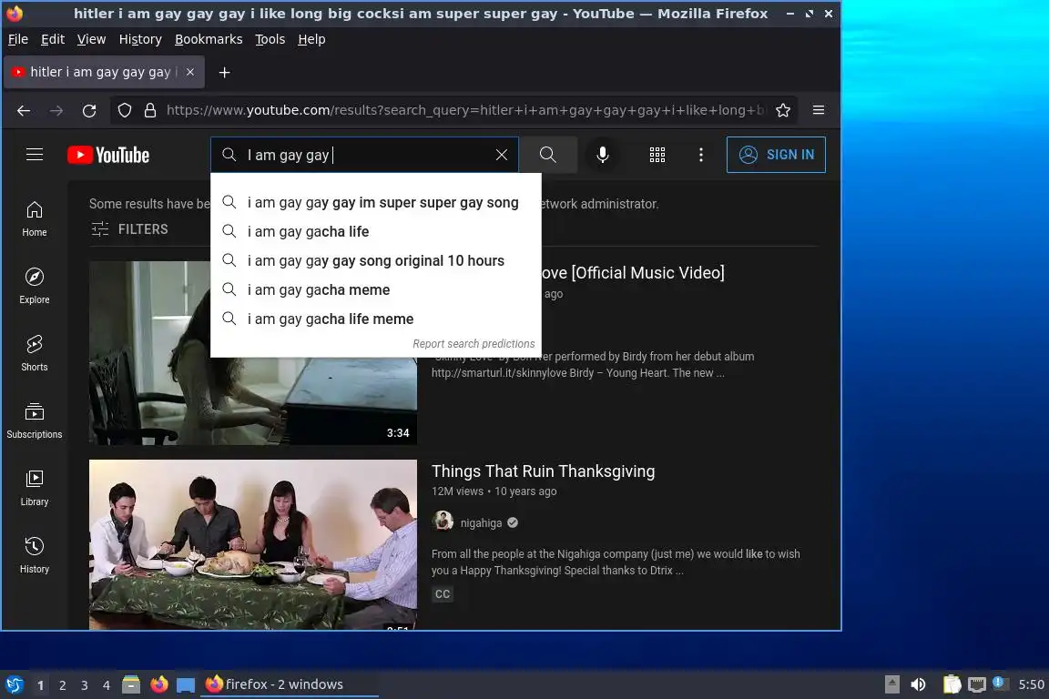Switch to workspace 2 in taskbar
Screen dimensions: 1049x699
click(62, 685)
